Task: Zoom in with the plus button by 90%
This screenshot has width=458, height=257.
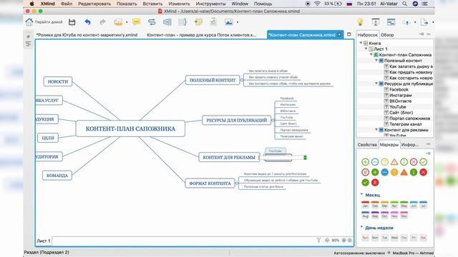Action: tap(343, 240)
